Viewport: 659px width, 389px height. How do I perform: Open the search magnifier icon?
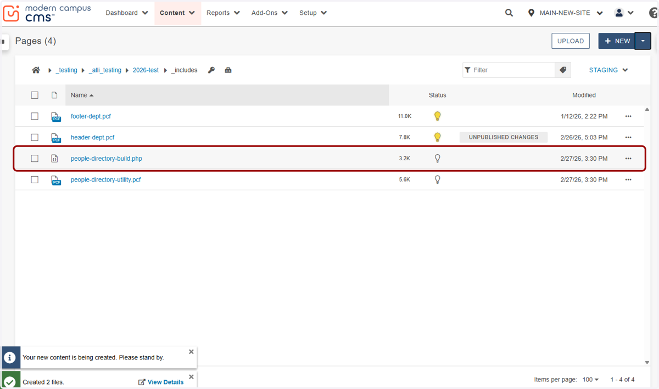(509, 13)
